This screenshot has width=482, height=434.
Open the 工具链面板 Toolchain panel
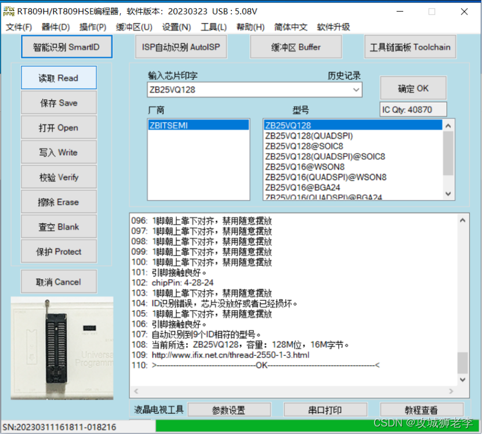coord(410,47)
